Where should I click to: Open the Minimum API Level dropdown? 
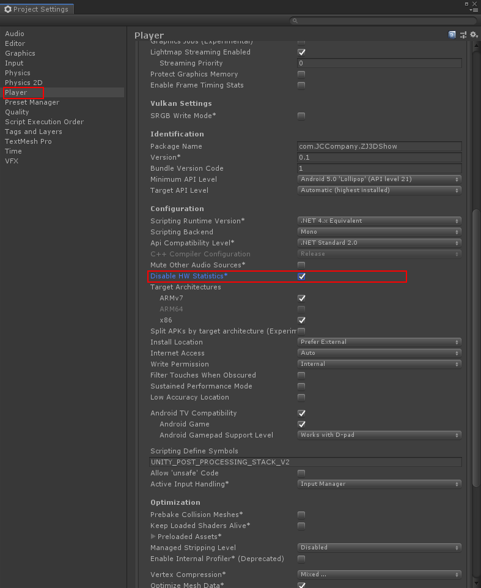tap(379, 179)
